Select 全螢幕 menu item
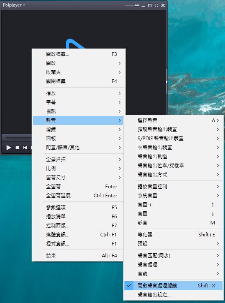This screenshot has height=303, width=225. 78,187
